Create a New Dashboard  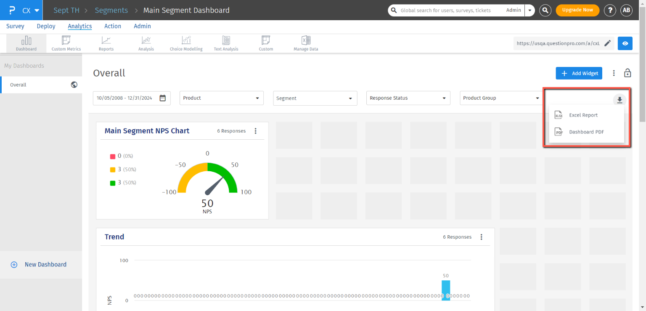38,265
